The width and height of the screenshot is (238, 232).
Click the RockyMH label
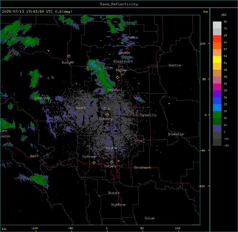[68, 63]
